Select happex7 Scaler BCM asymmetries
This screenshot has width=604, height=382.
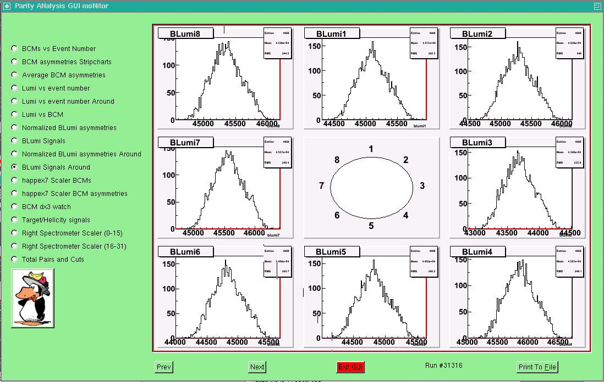click(x=15, y=193)
